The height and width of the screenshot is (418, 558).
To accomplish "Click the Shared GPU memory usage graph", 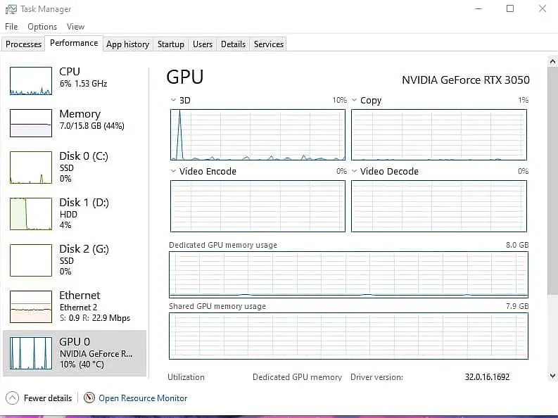I will (348, 336).
